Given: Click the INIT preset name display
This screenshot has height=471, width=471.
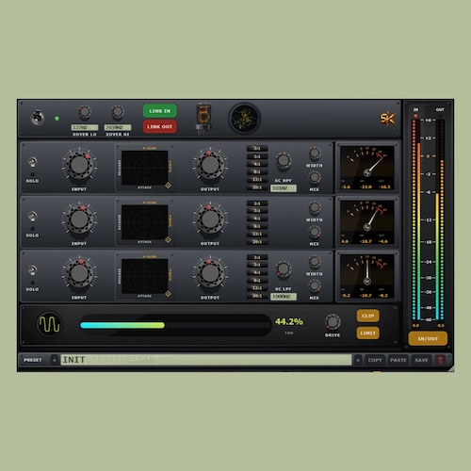Looking at the screenshot, I should (206, 360).
